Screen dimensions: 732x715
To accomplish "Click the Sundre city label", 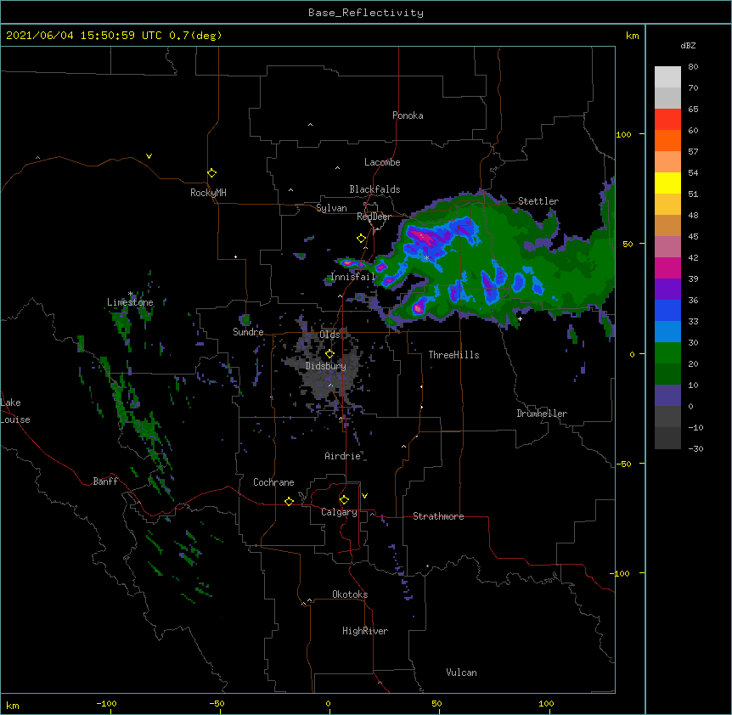I will 248,332.
